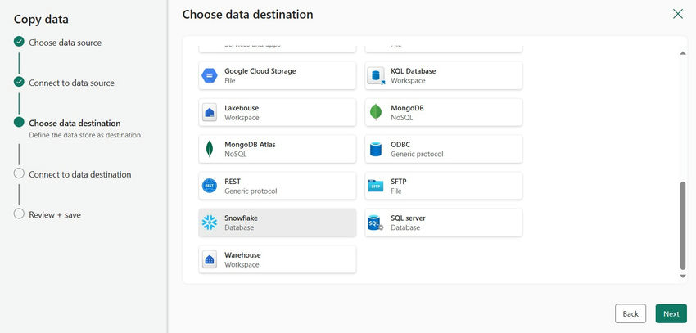Select the REST destination name
Image resolution: width=696 pixels, height=333 pixels.
[x=233, y=182]
